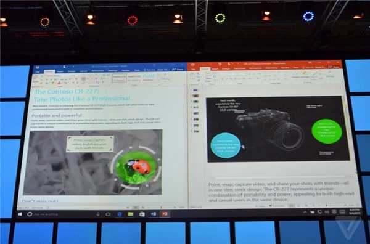Click the callout text box above the ladybug

[x=90, y=144]
